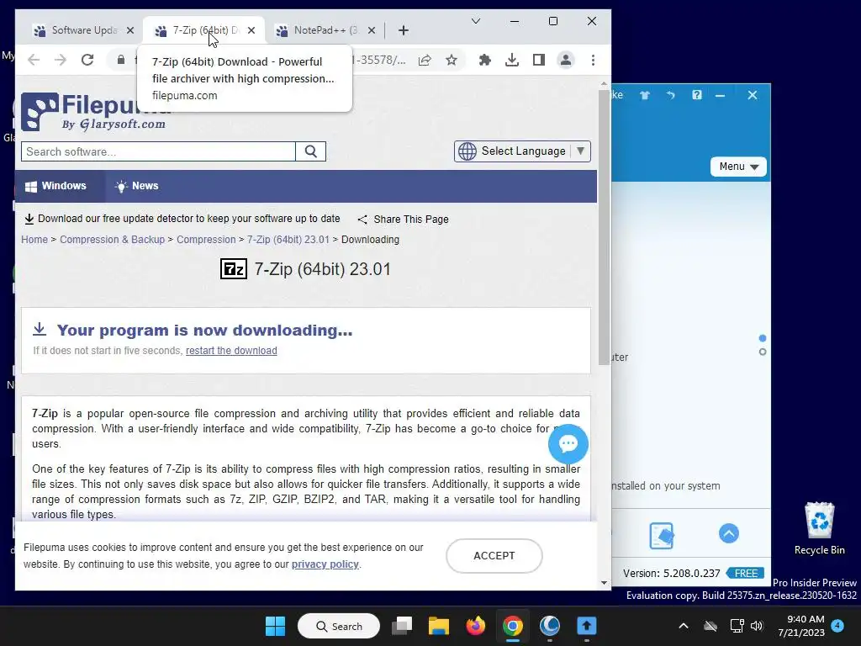This screenshot has height=646, width=861.
Task: Click the taskbar Search box
Action: tap(339, 626)
